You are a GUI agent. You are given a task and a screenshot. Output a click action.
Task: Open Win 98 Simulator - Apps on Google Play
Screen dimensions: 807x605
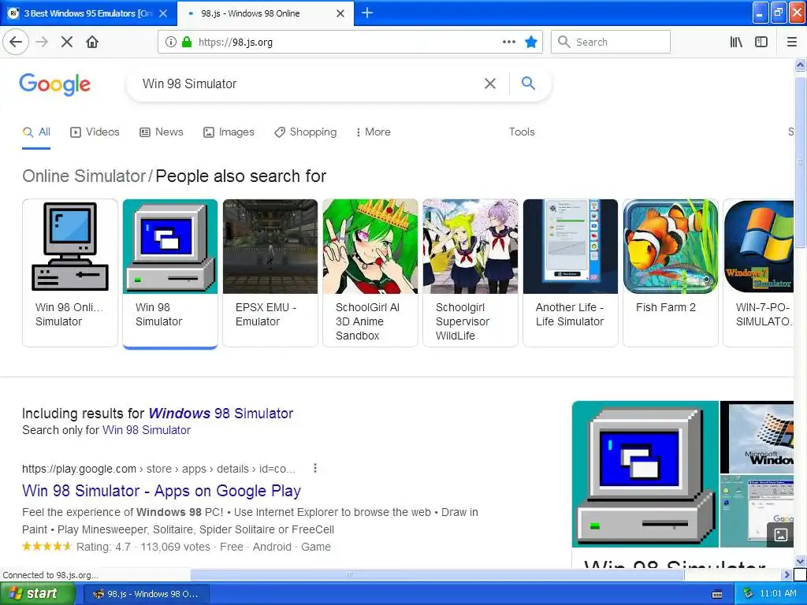click(x=162, y=491)
